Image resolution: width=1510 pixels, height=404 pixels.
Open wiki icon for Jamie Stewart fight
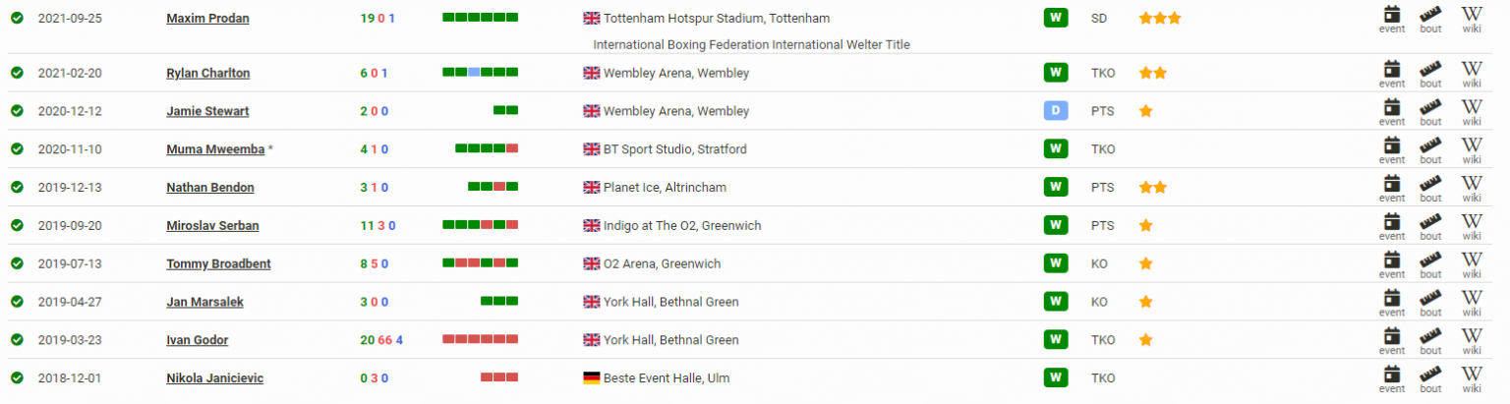click(1472, 111)
